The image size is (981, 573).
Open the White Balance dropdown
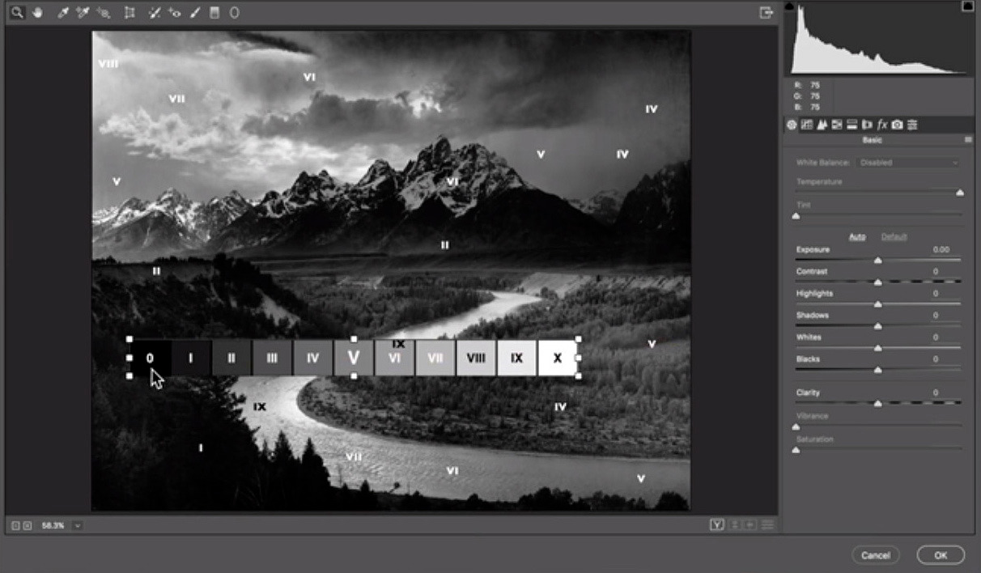908,163
